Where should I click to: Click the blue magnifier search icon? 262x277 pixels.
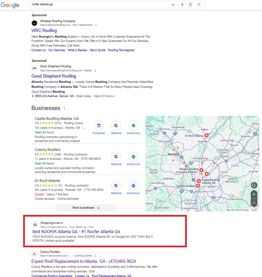click(x=199, y=5)
